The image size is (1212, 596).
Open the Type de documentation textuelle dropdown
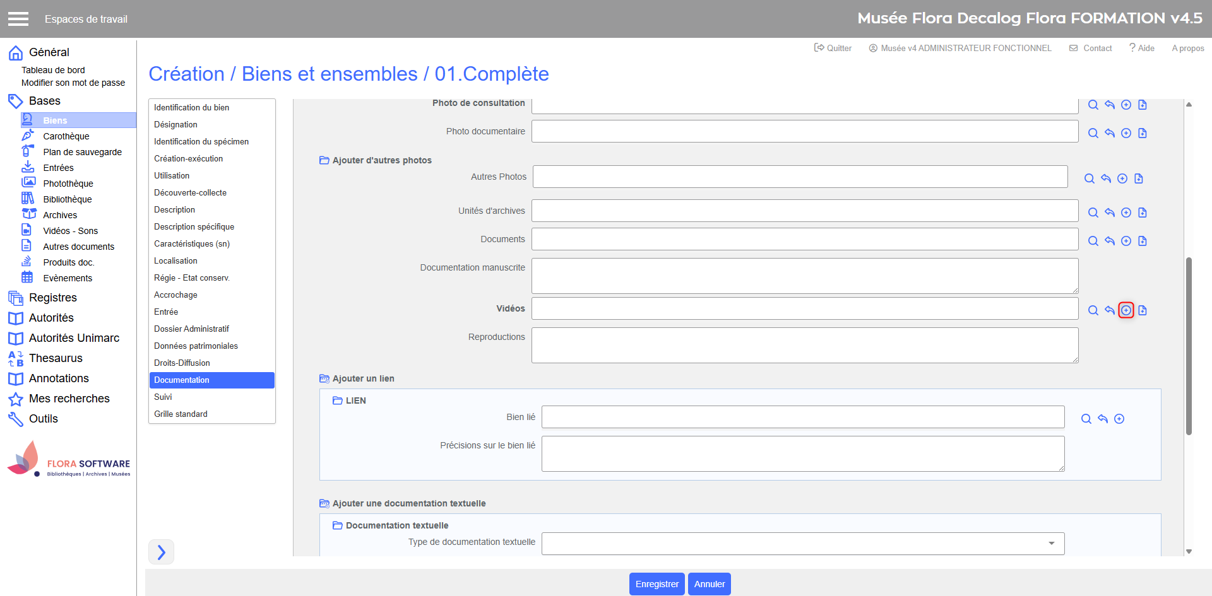coord(1051,543)
